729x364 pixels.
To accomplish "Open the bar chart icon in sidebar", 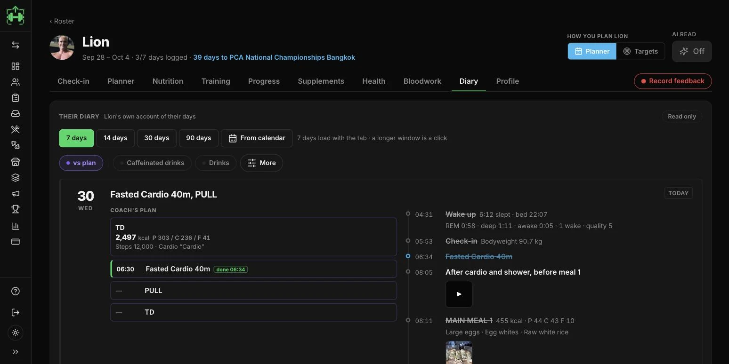I will click(16, 226).
